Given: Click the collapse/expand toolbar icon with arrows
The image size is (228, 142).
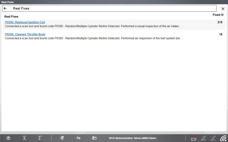Looking at the screenshot, I should click(24, 138).
